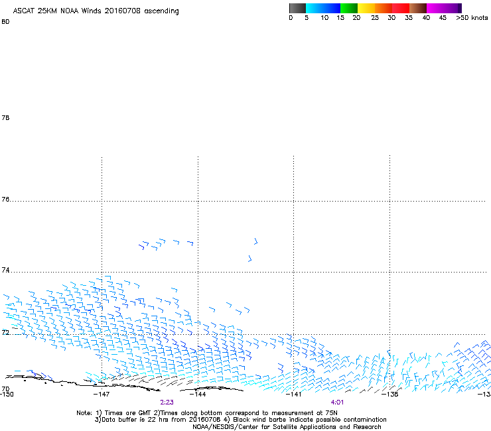Click the red 30-35 knots color band
Screen dimensions: 491x431
[401, 8]
